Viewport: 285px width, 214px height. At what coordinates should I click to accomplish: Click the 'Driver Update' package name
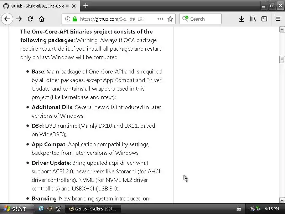pyautogui.click(x=51, y=163)
